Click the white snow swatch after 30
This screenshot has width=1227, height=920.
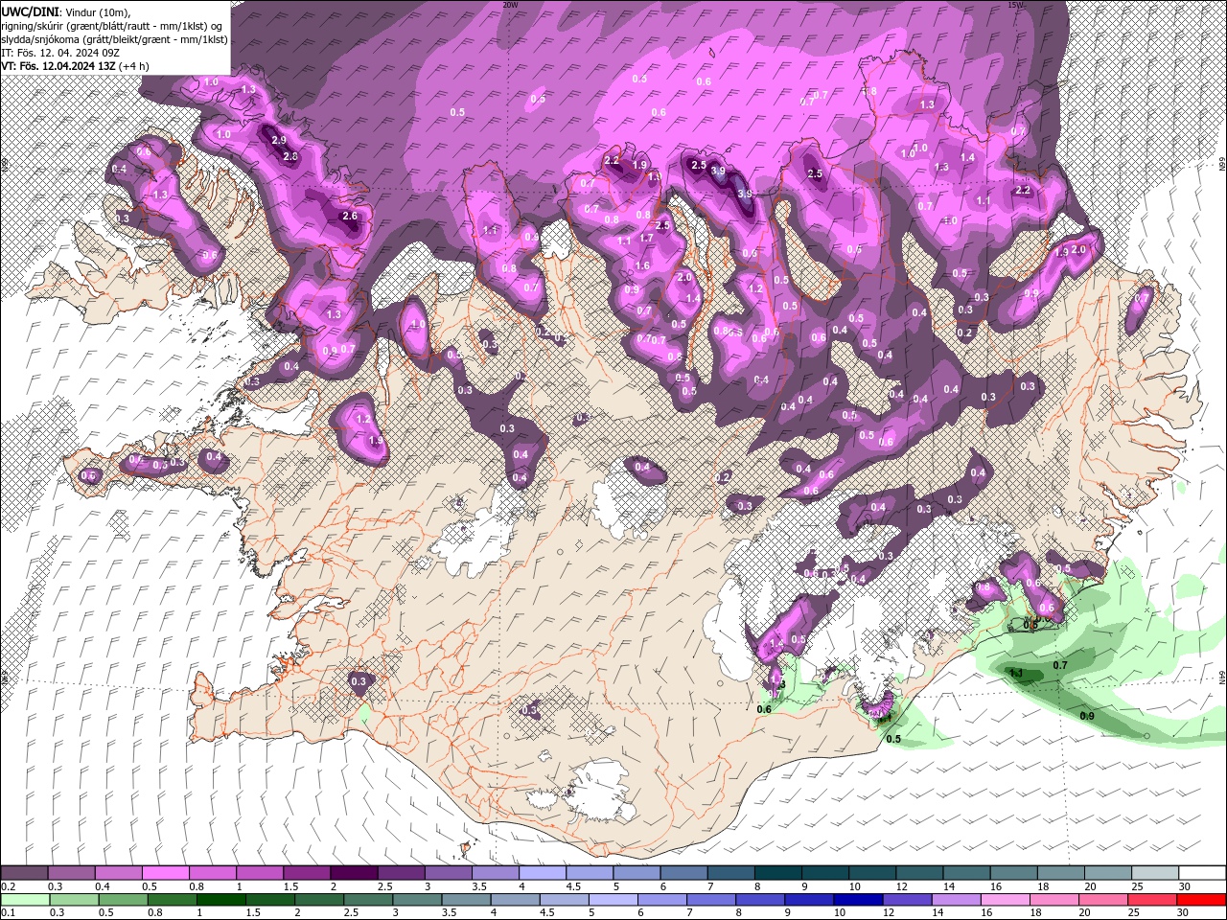[x=1202, y=873]
